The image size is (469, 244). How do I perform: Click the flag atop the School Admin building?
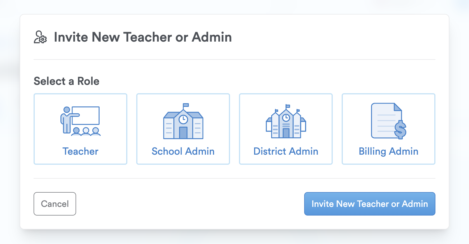pos(186,106)
